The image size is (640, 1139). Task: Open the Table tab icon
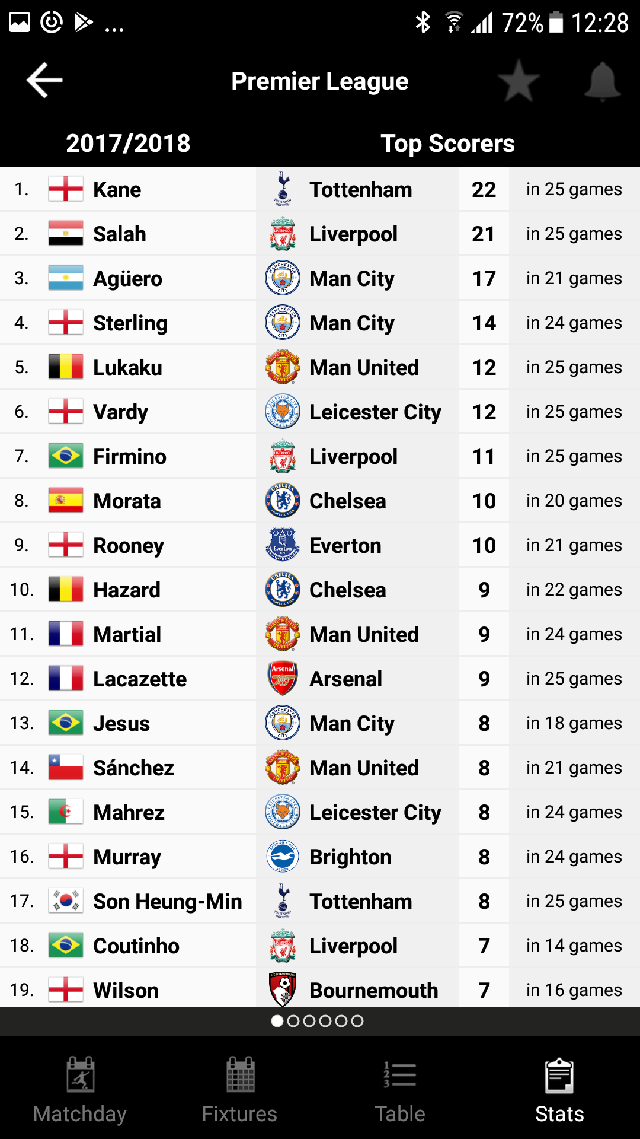tap(400, 1075)
